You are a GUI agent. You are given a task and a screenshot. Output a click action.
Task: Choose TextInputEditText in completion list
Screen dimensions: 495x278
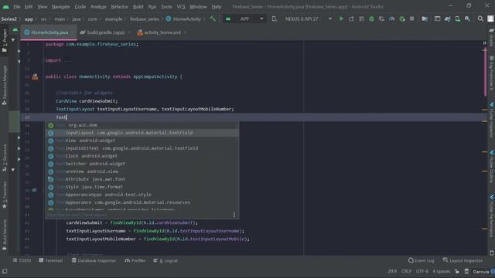click(142, 148)
